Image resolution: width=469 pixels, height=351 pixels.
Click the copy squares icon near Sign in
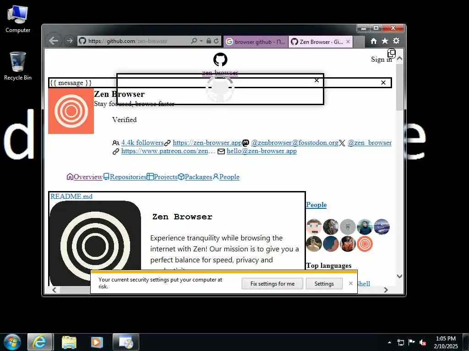pos(391,54)
